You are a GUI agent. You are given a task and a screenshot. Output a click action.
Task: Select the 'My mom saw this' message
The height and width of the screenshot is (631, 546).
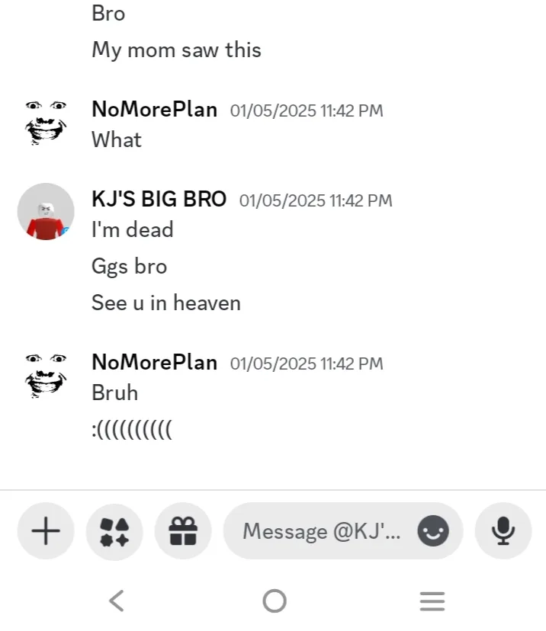176,50
